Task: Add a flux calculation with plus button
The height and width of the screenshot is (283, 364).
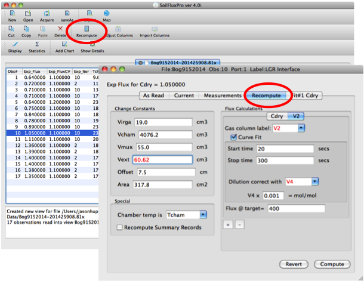Action: click(228, 224)
